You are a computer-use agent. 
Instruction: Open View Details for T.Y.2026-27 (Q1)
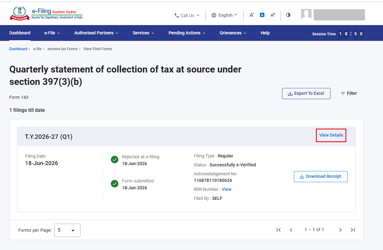pos(331,135)
